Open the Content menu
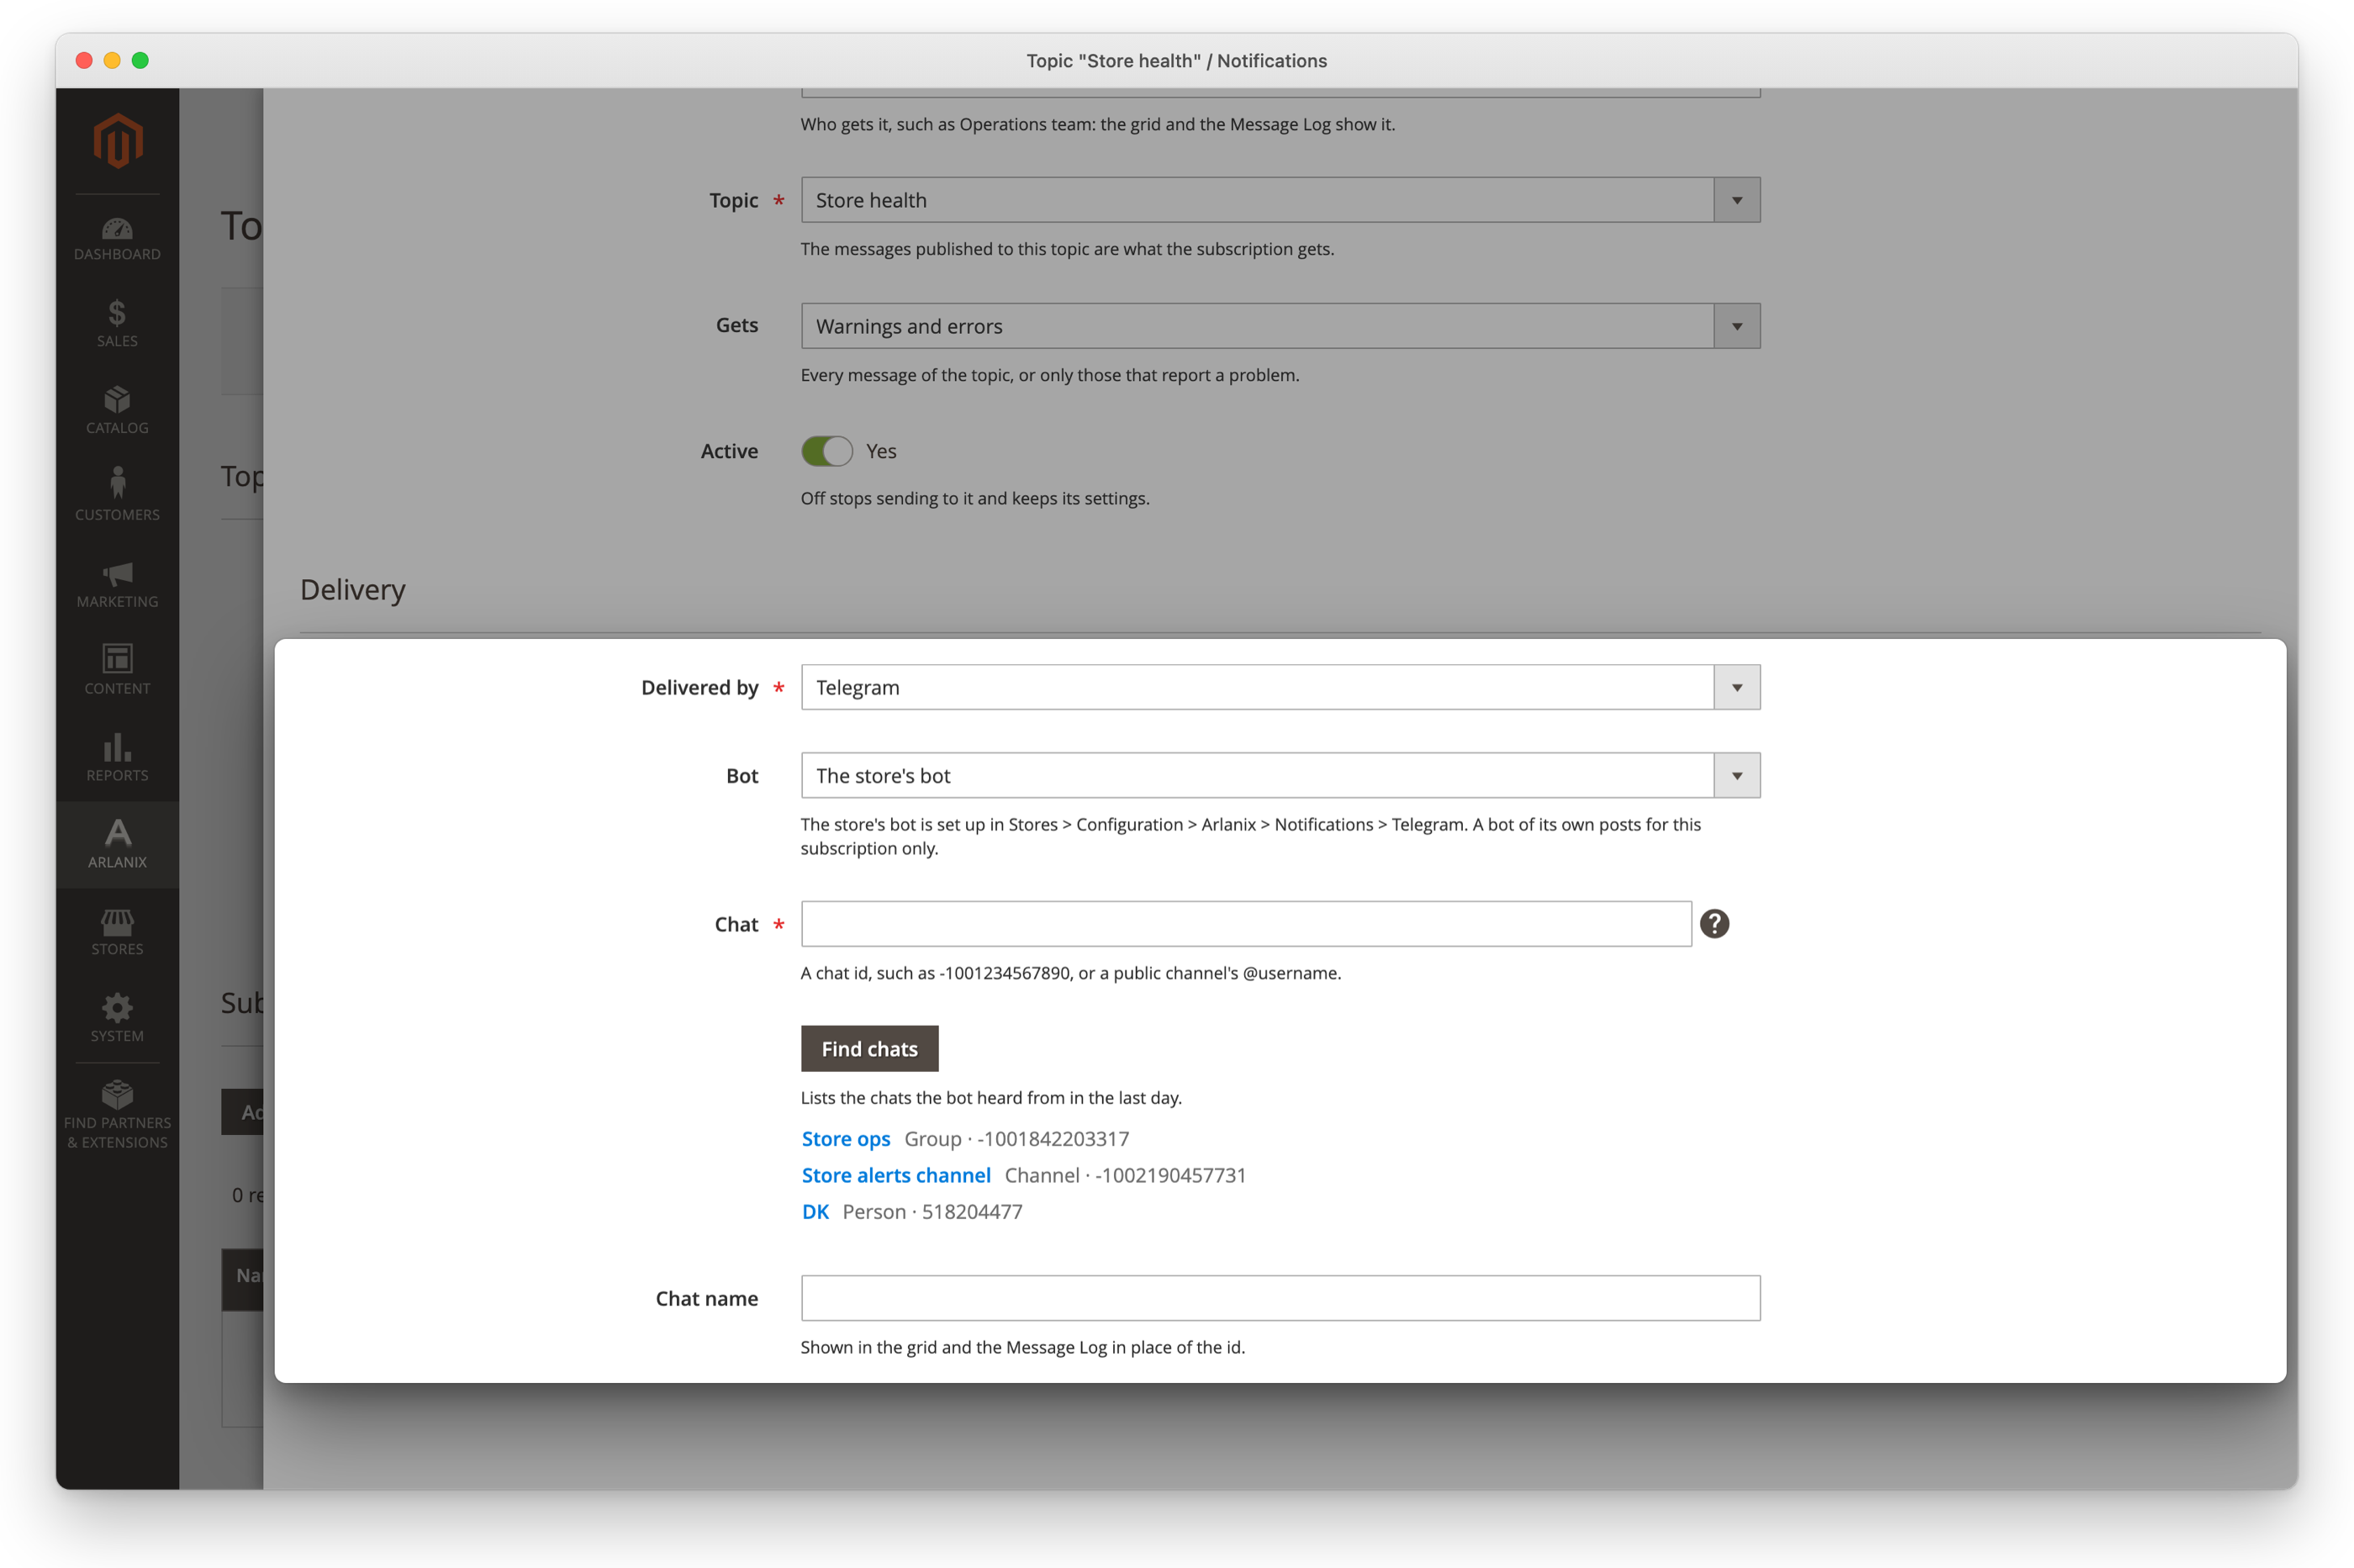 [x=117, y=671]
